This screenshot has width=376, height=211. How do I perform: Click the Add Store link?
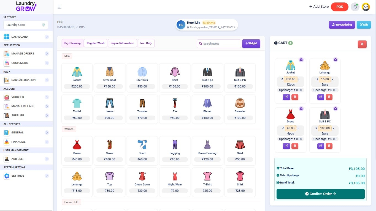319,7
